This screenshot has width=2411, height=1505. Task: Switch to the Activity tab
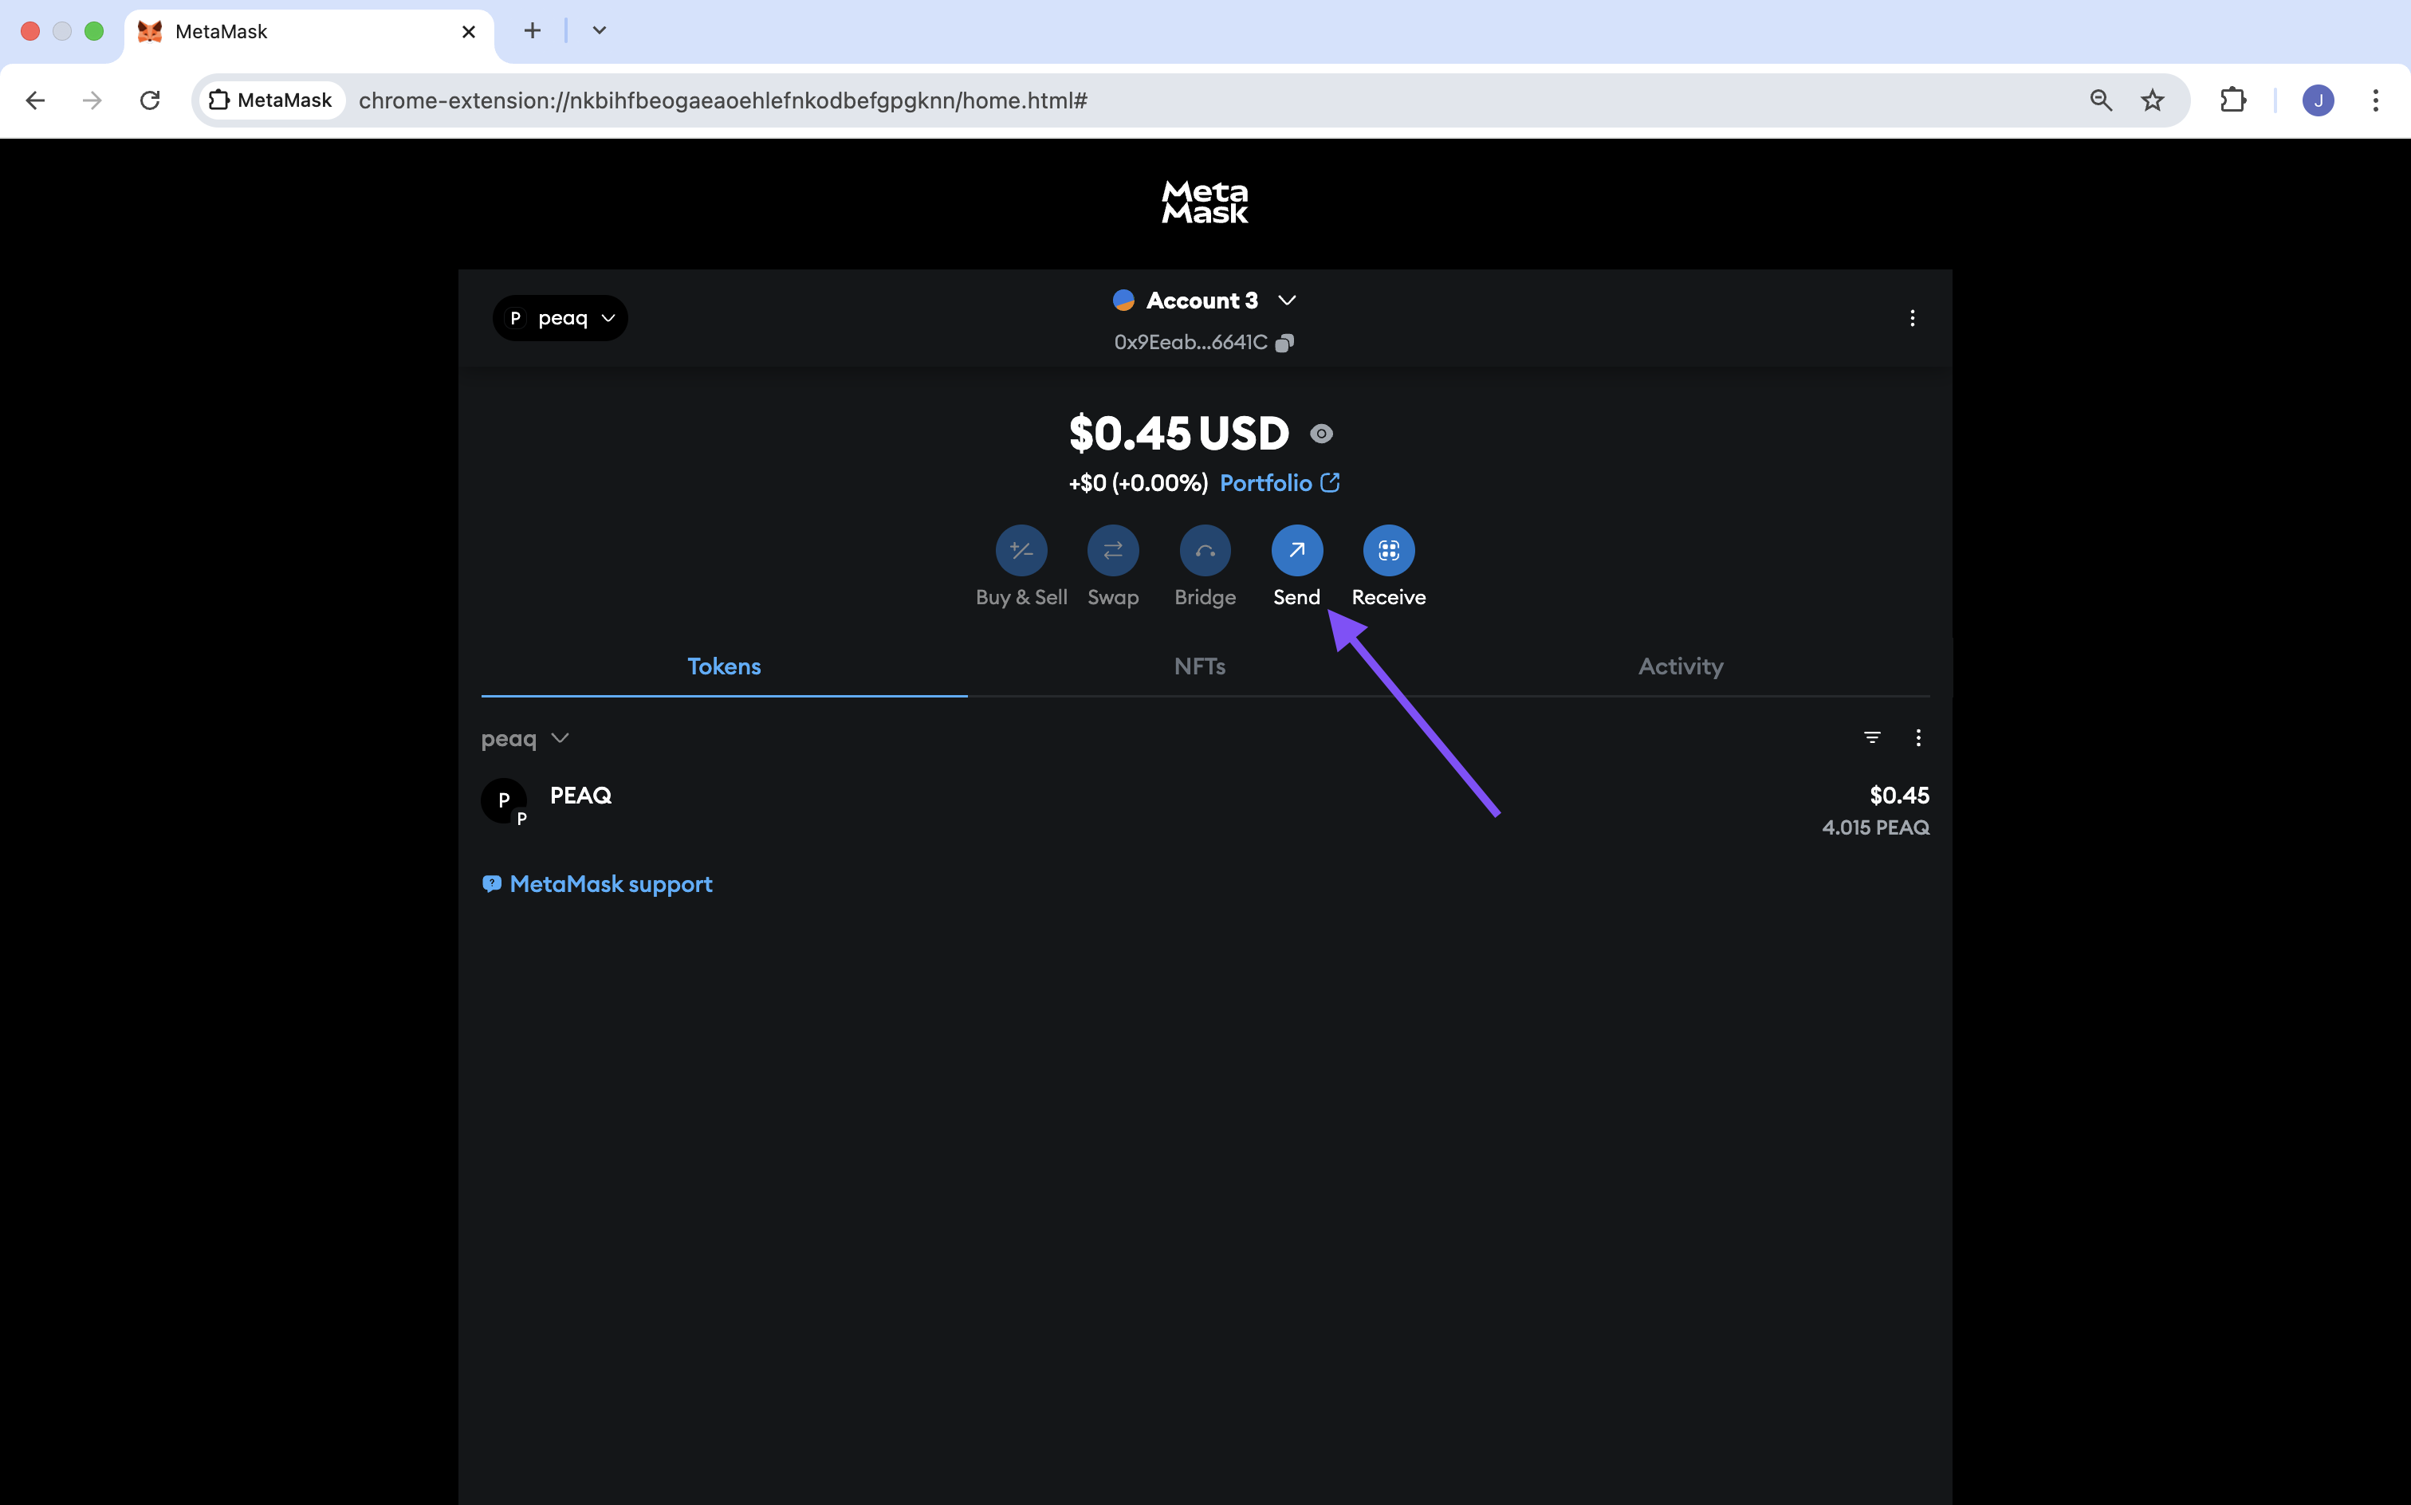(x=1681, y=666)
